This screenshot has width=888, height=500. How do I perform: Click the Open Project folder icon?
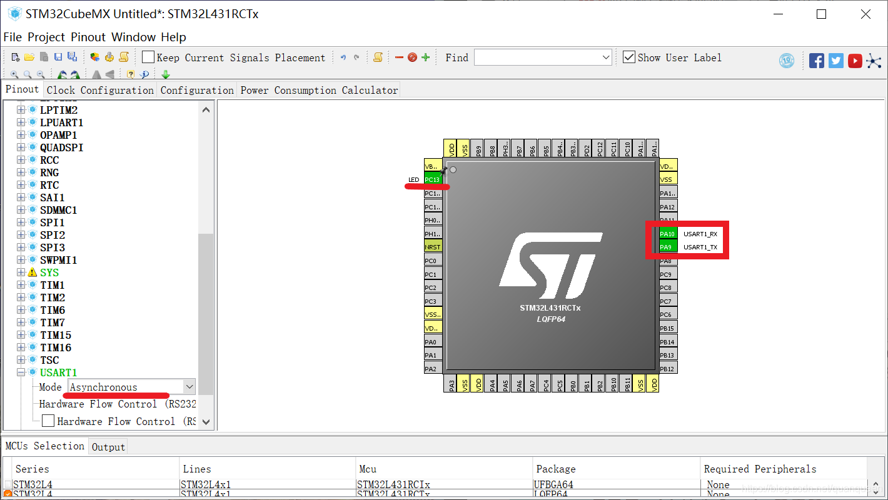tap(29, 57)
